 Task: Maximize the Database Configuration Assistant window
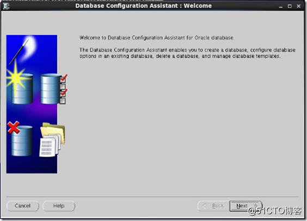tap(290, 7)
